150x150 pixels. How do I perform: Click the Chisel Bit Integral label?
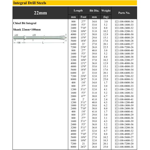pos(24,23)
